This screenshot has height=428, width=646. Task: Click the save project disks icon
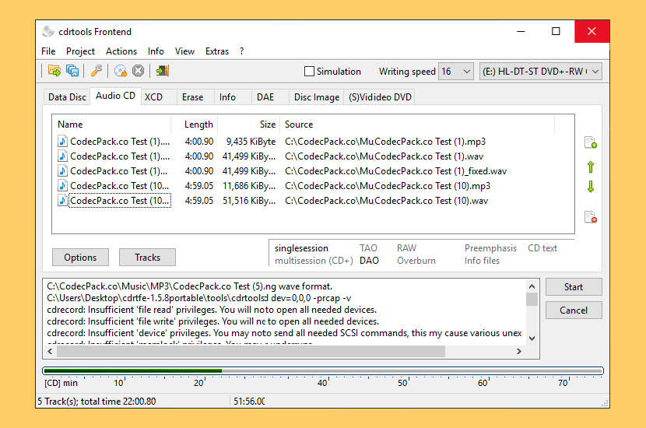pyautogui.click(x=72, y=71)
